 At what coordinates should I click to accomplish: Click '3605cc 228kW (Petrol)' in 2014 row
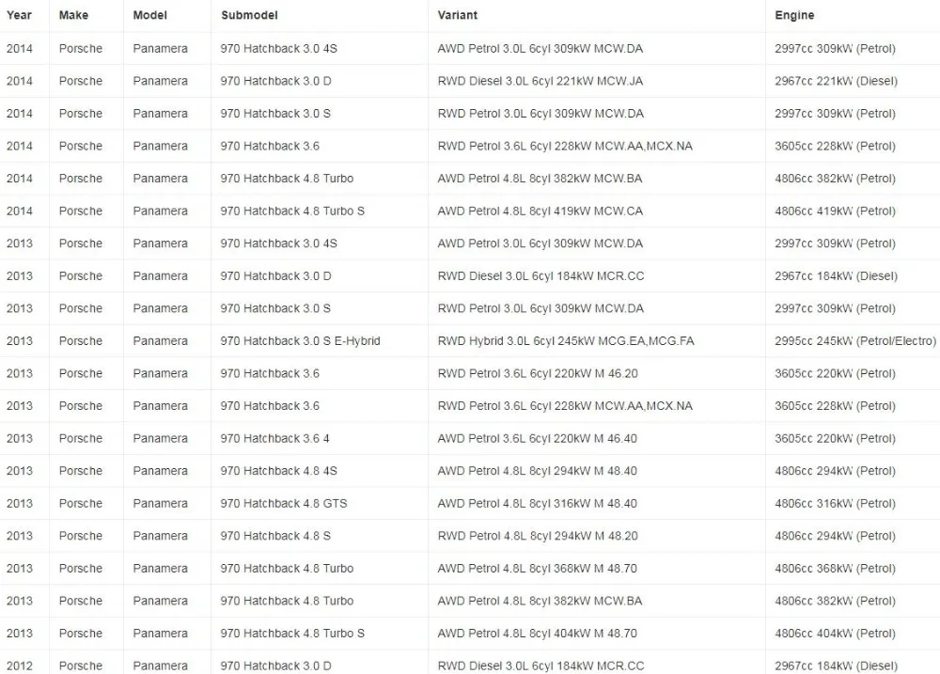(x=835, y=146)
